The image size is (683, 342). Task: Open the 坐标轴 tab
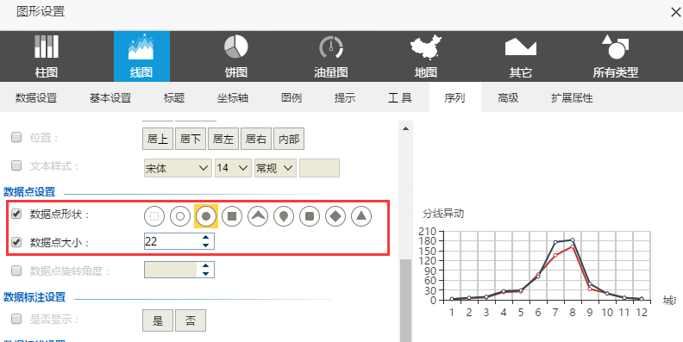point(233,98)
